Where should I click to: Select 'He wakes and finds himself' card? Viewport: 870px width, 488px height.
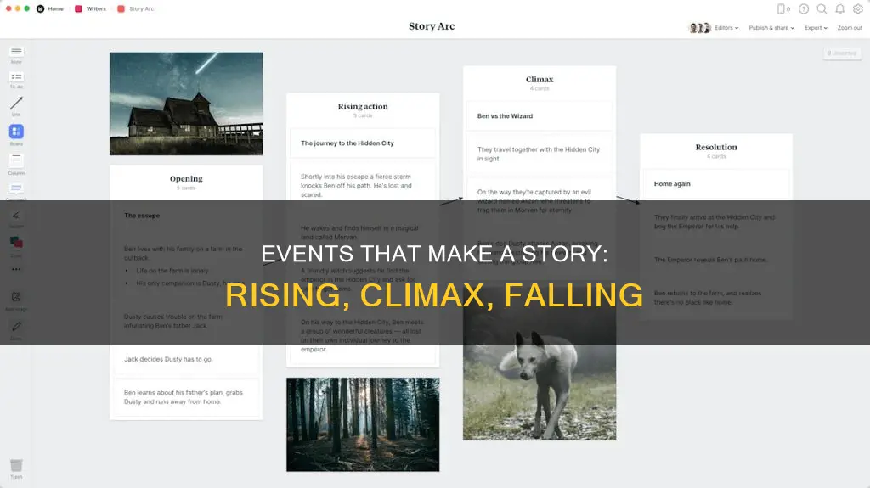click(363, 233)
